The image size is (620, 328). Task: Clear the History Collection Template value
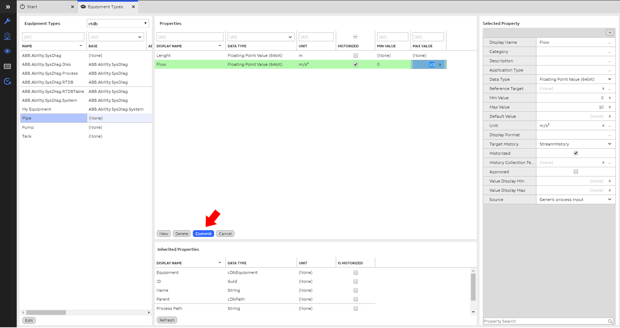(603, 163)
